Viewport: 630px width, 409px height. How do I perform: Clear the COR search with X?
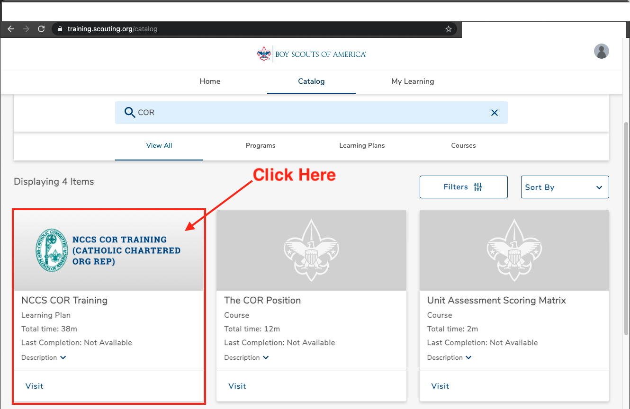[495, 113]
